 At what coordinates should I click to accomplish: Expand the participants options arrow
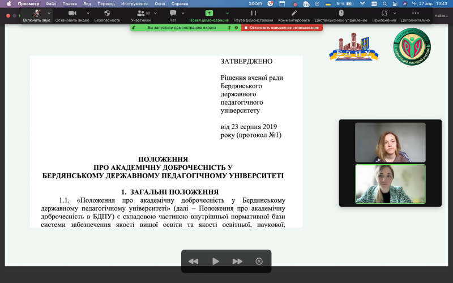(x=155, y=13)
